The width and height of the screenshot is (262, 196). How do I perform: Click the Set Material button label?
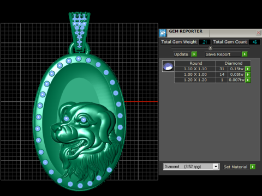235,167
